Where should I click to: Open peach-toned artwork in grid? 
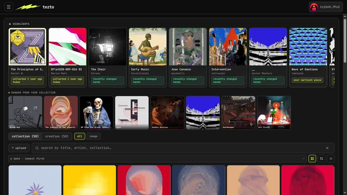coord(254,180)
